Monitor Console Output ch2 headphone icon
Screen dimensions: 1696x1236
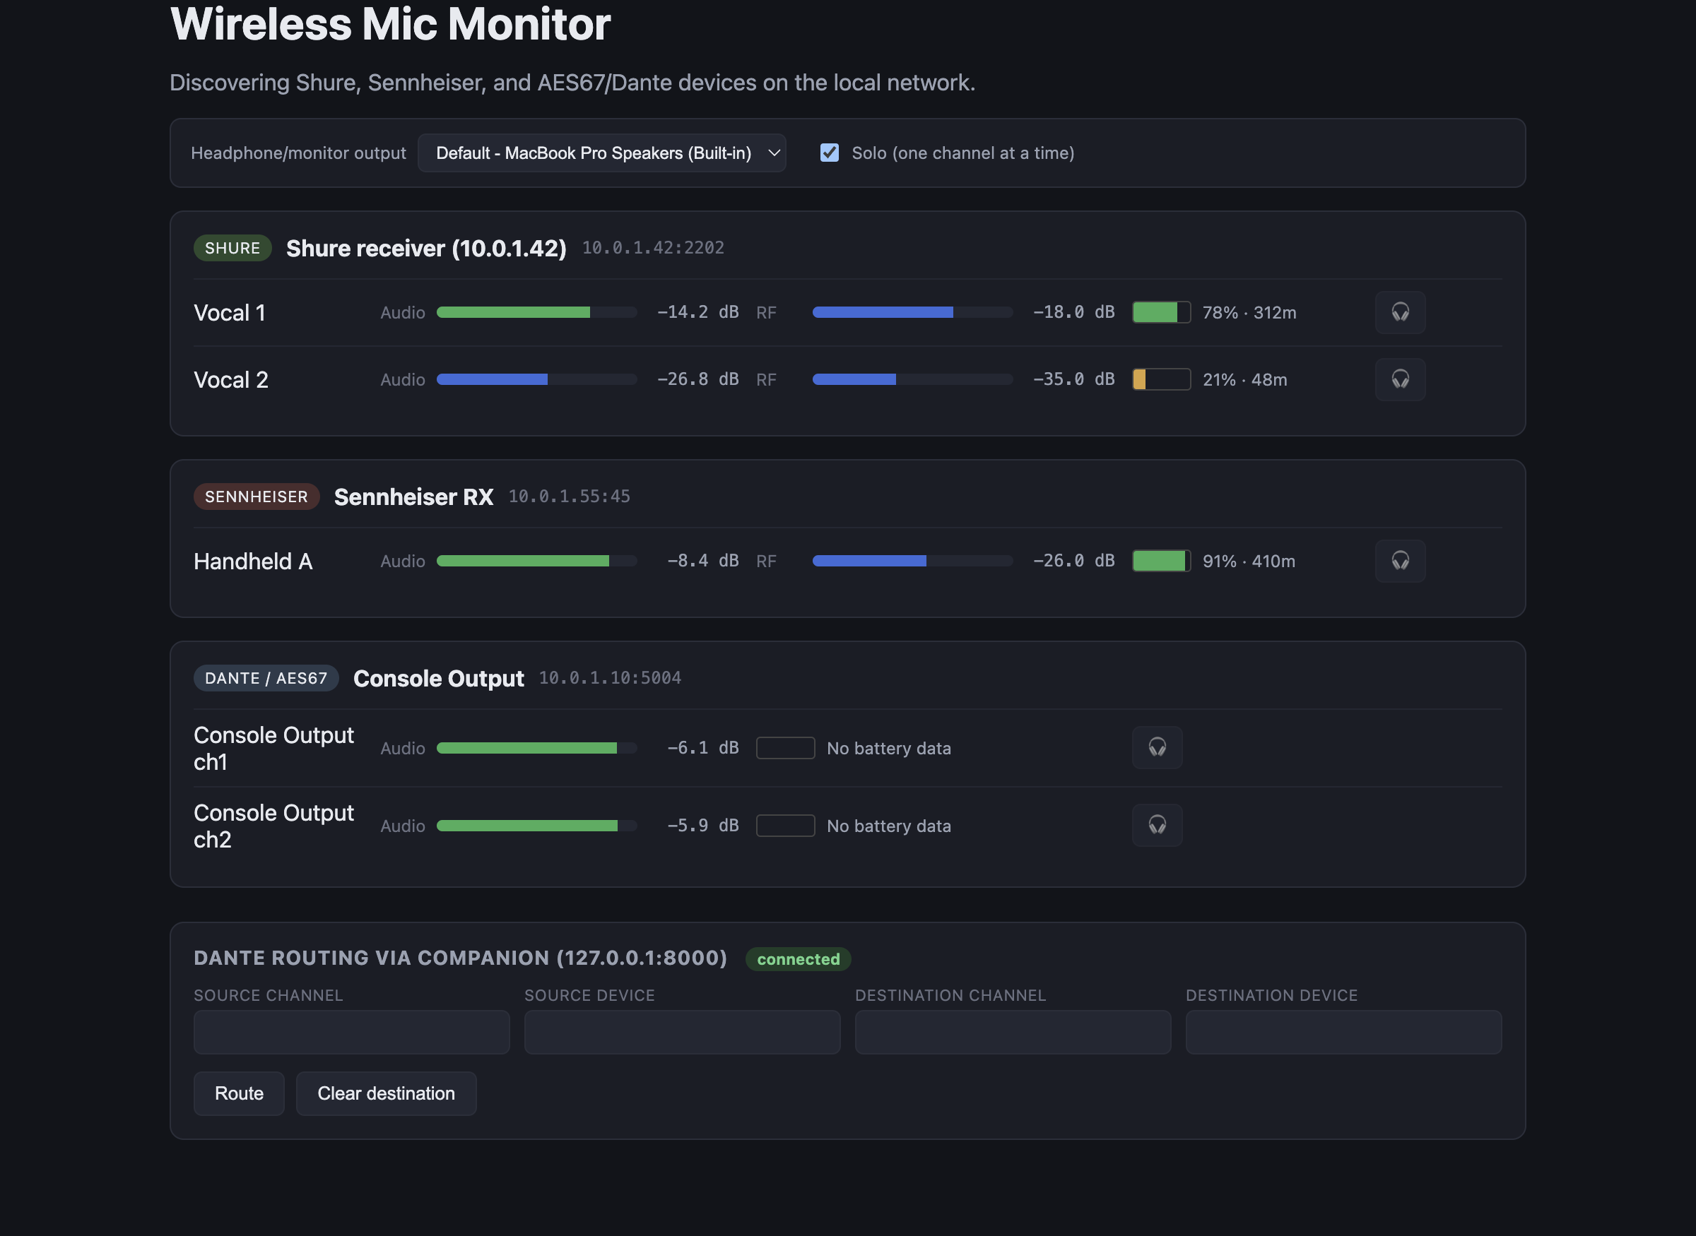click(x=1157, y=825)
